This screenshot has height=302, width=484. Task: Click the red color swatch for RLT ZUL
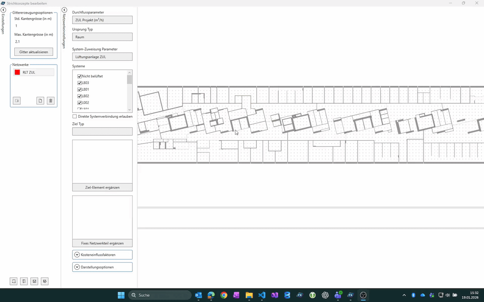pos(17,72)
